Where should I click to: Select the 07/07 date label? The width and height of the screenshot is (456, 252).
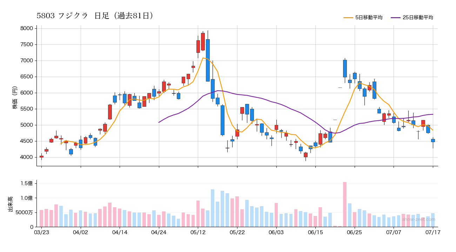[394, 232]
